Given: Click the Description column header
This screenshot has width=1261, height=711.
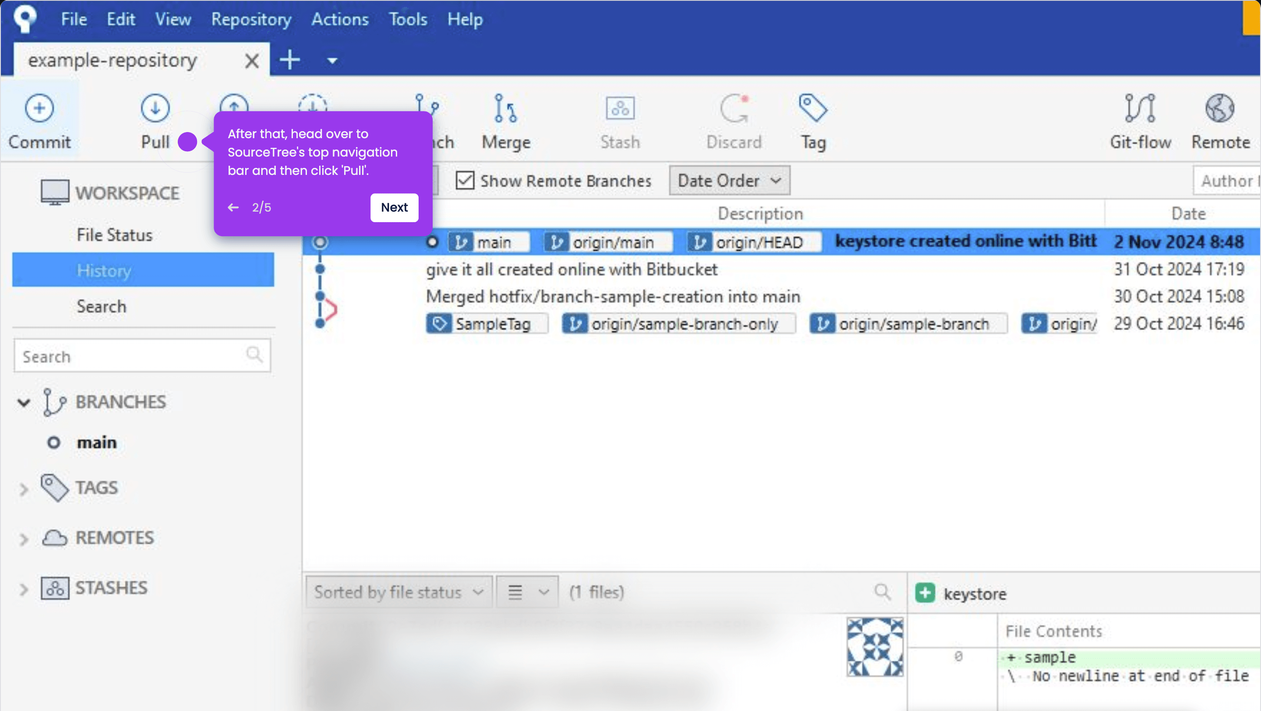Looking at the screenshot, I should pos(760,214).
